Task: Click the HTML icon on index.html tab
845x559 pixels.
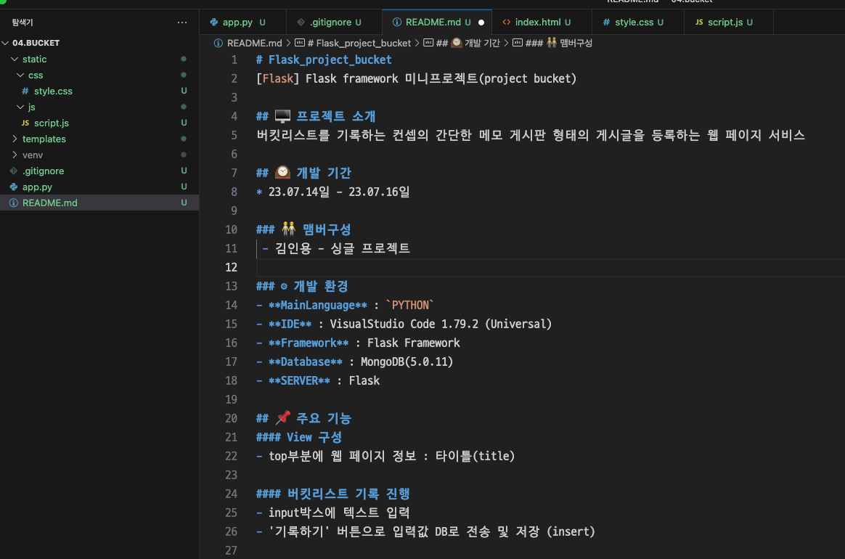Action: click(x=507, y=22)
